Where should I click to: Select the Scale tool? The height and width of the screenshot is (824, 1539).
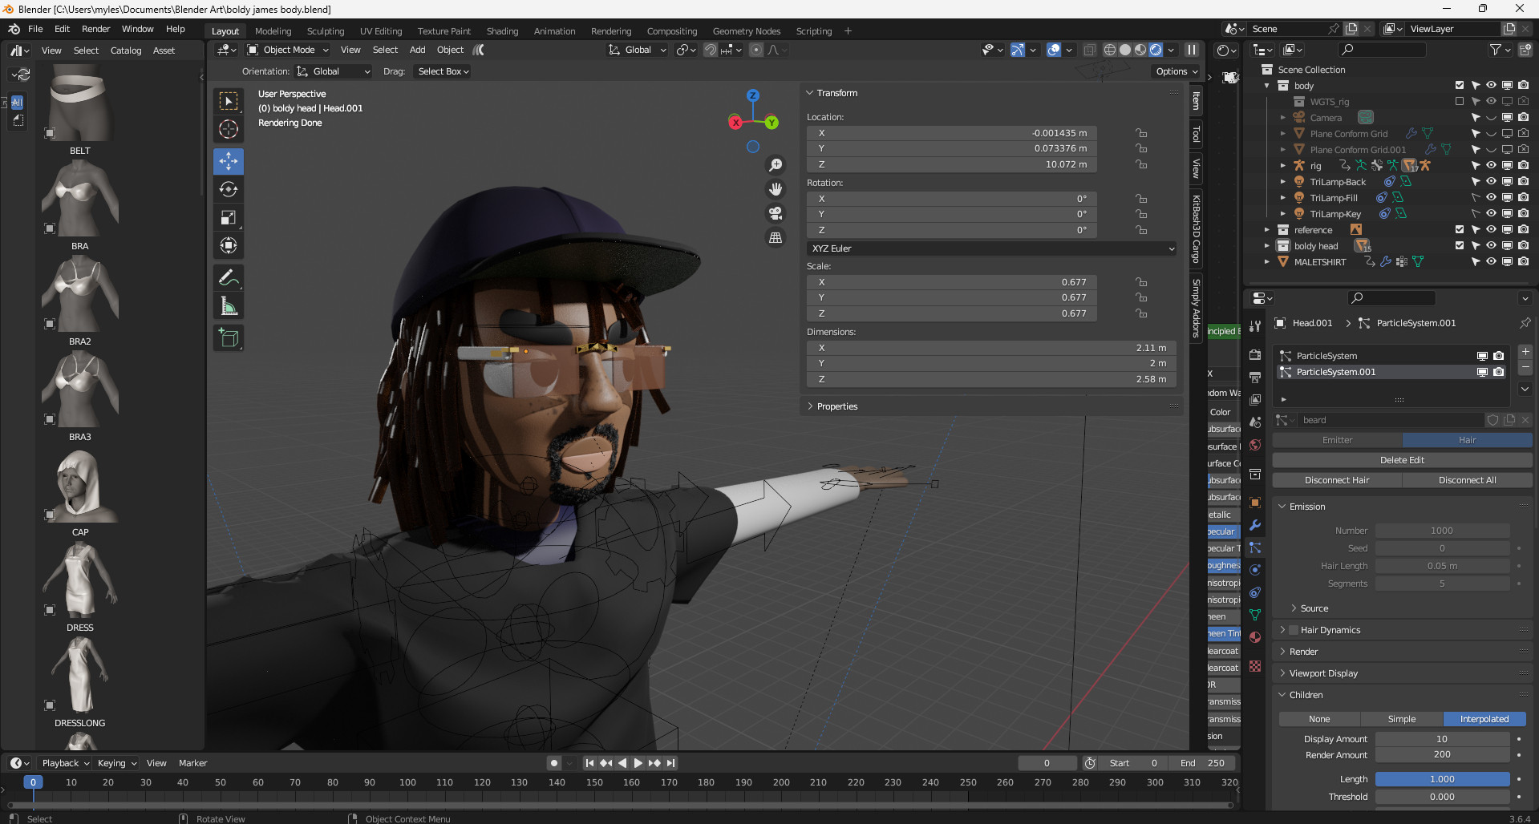tap(229, 217)
